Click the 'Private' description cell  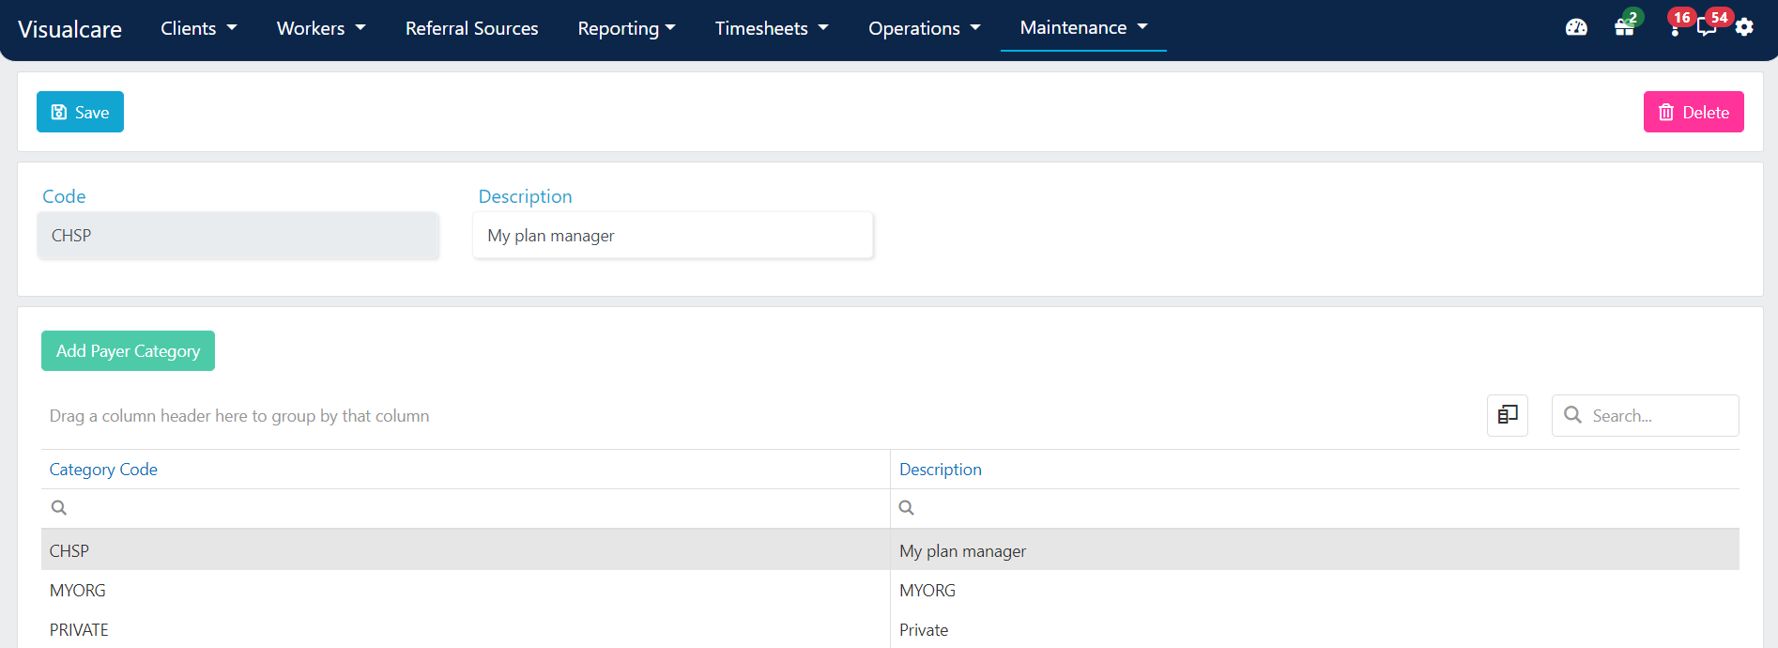1315,629
